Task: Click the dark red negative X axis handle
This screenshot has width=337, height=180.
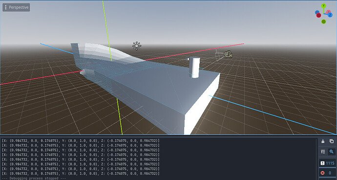Action: point(319,15)
